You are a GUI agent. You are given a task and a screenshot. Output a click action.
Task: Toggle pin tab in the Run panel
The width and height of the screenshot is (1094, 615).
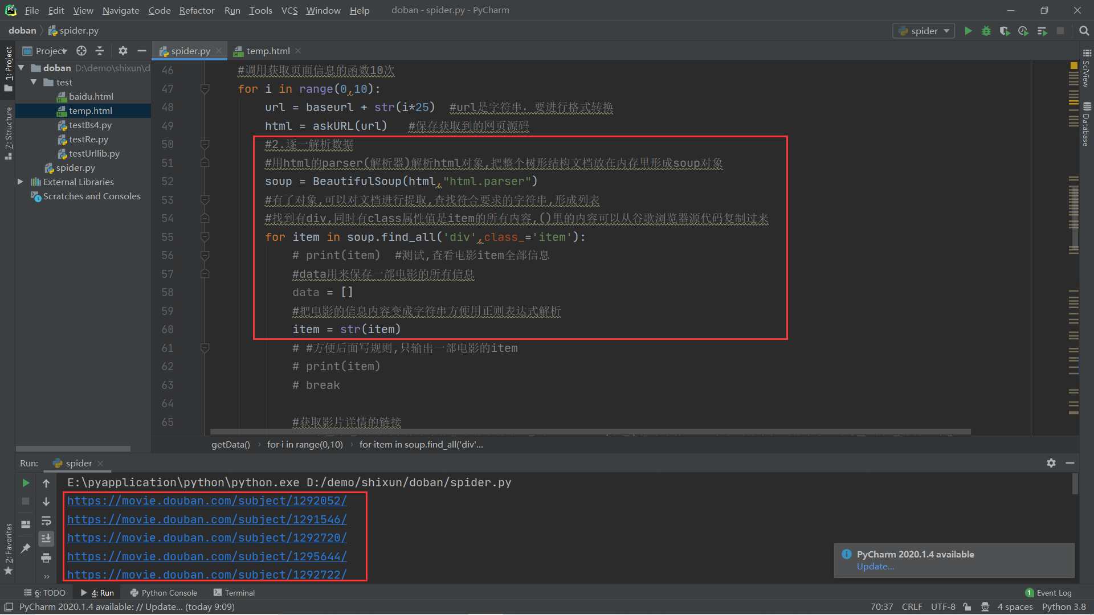click(26, 548)
